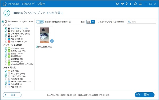Click the magnifier search icon

tap(129, 22)
